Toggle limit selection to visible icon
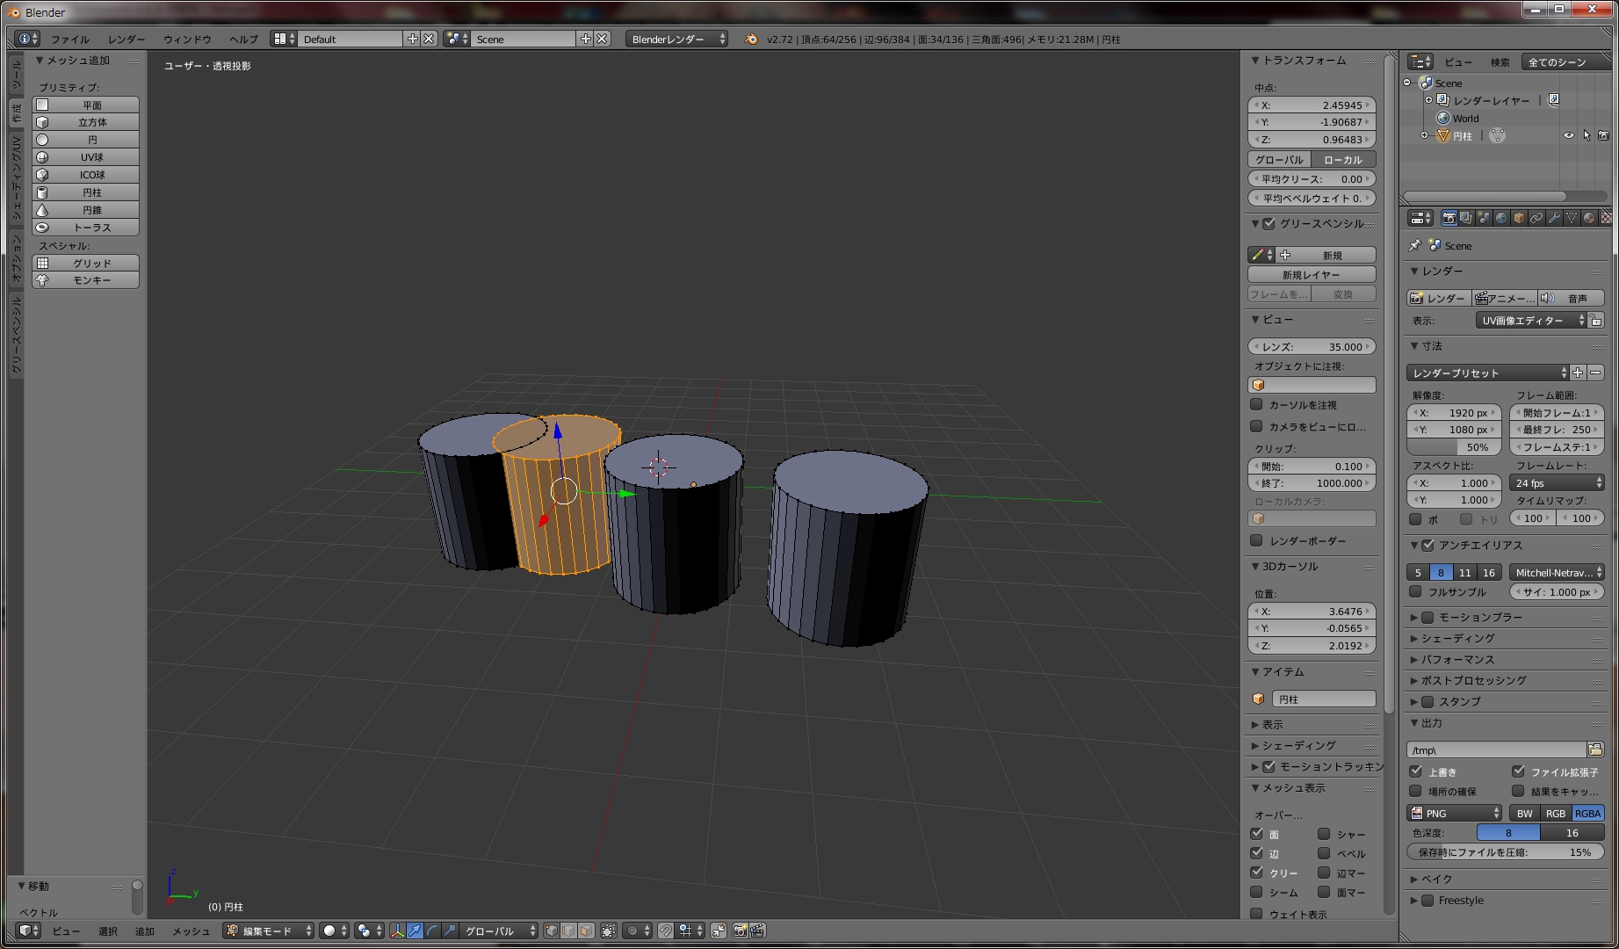 608,931
